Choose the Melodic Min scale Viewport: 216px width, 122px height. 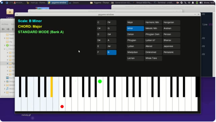point(153,28)
